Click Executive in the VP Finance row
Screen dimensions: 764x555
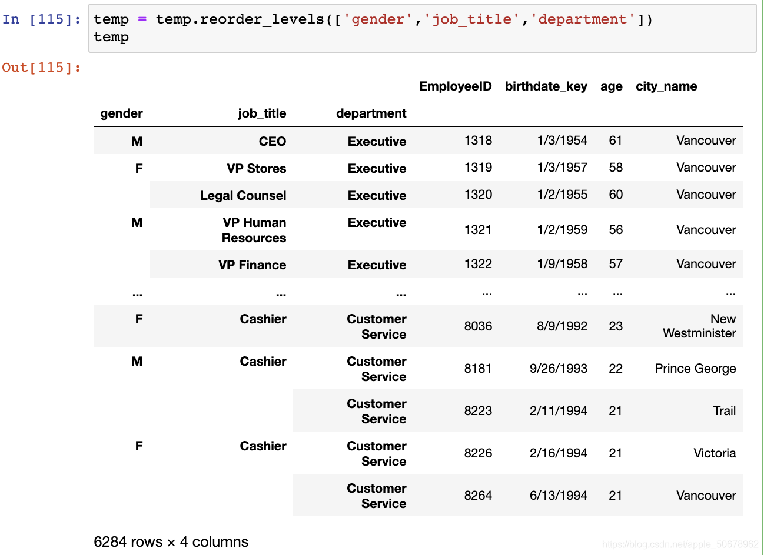(x=377, y=265)
